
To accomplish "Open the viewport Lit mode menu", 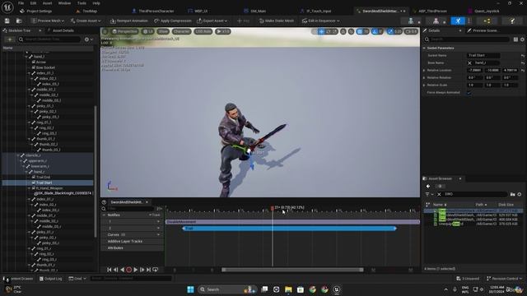I will pos(148,31).
